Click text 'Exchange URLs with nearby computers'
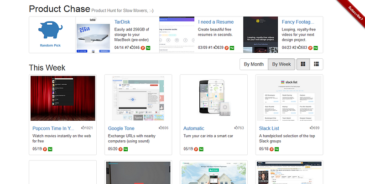This screenshot has width=365, height=184. tap(132, 138)
